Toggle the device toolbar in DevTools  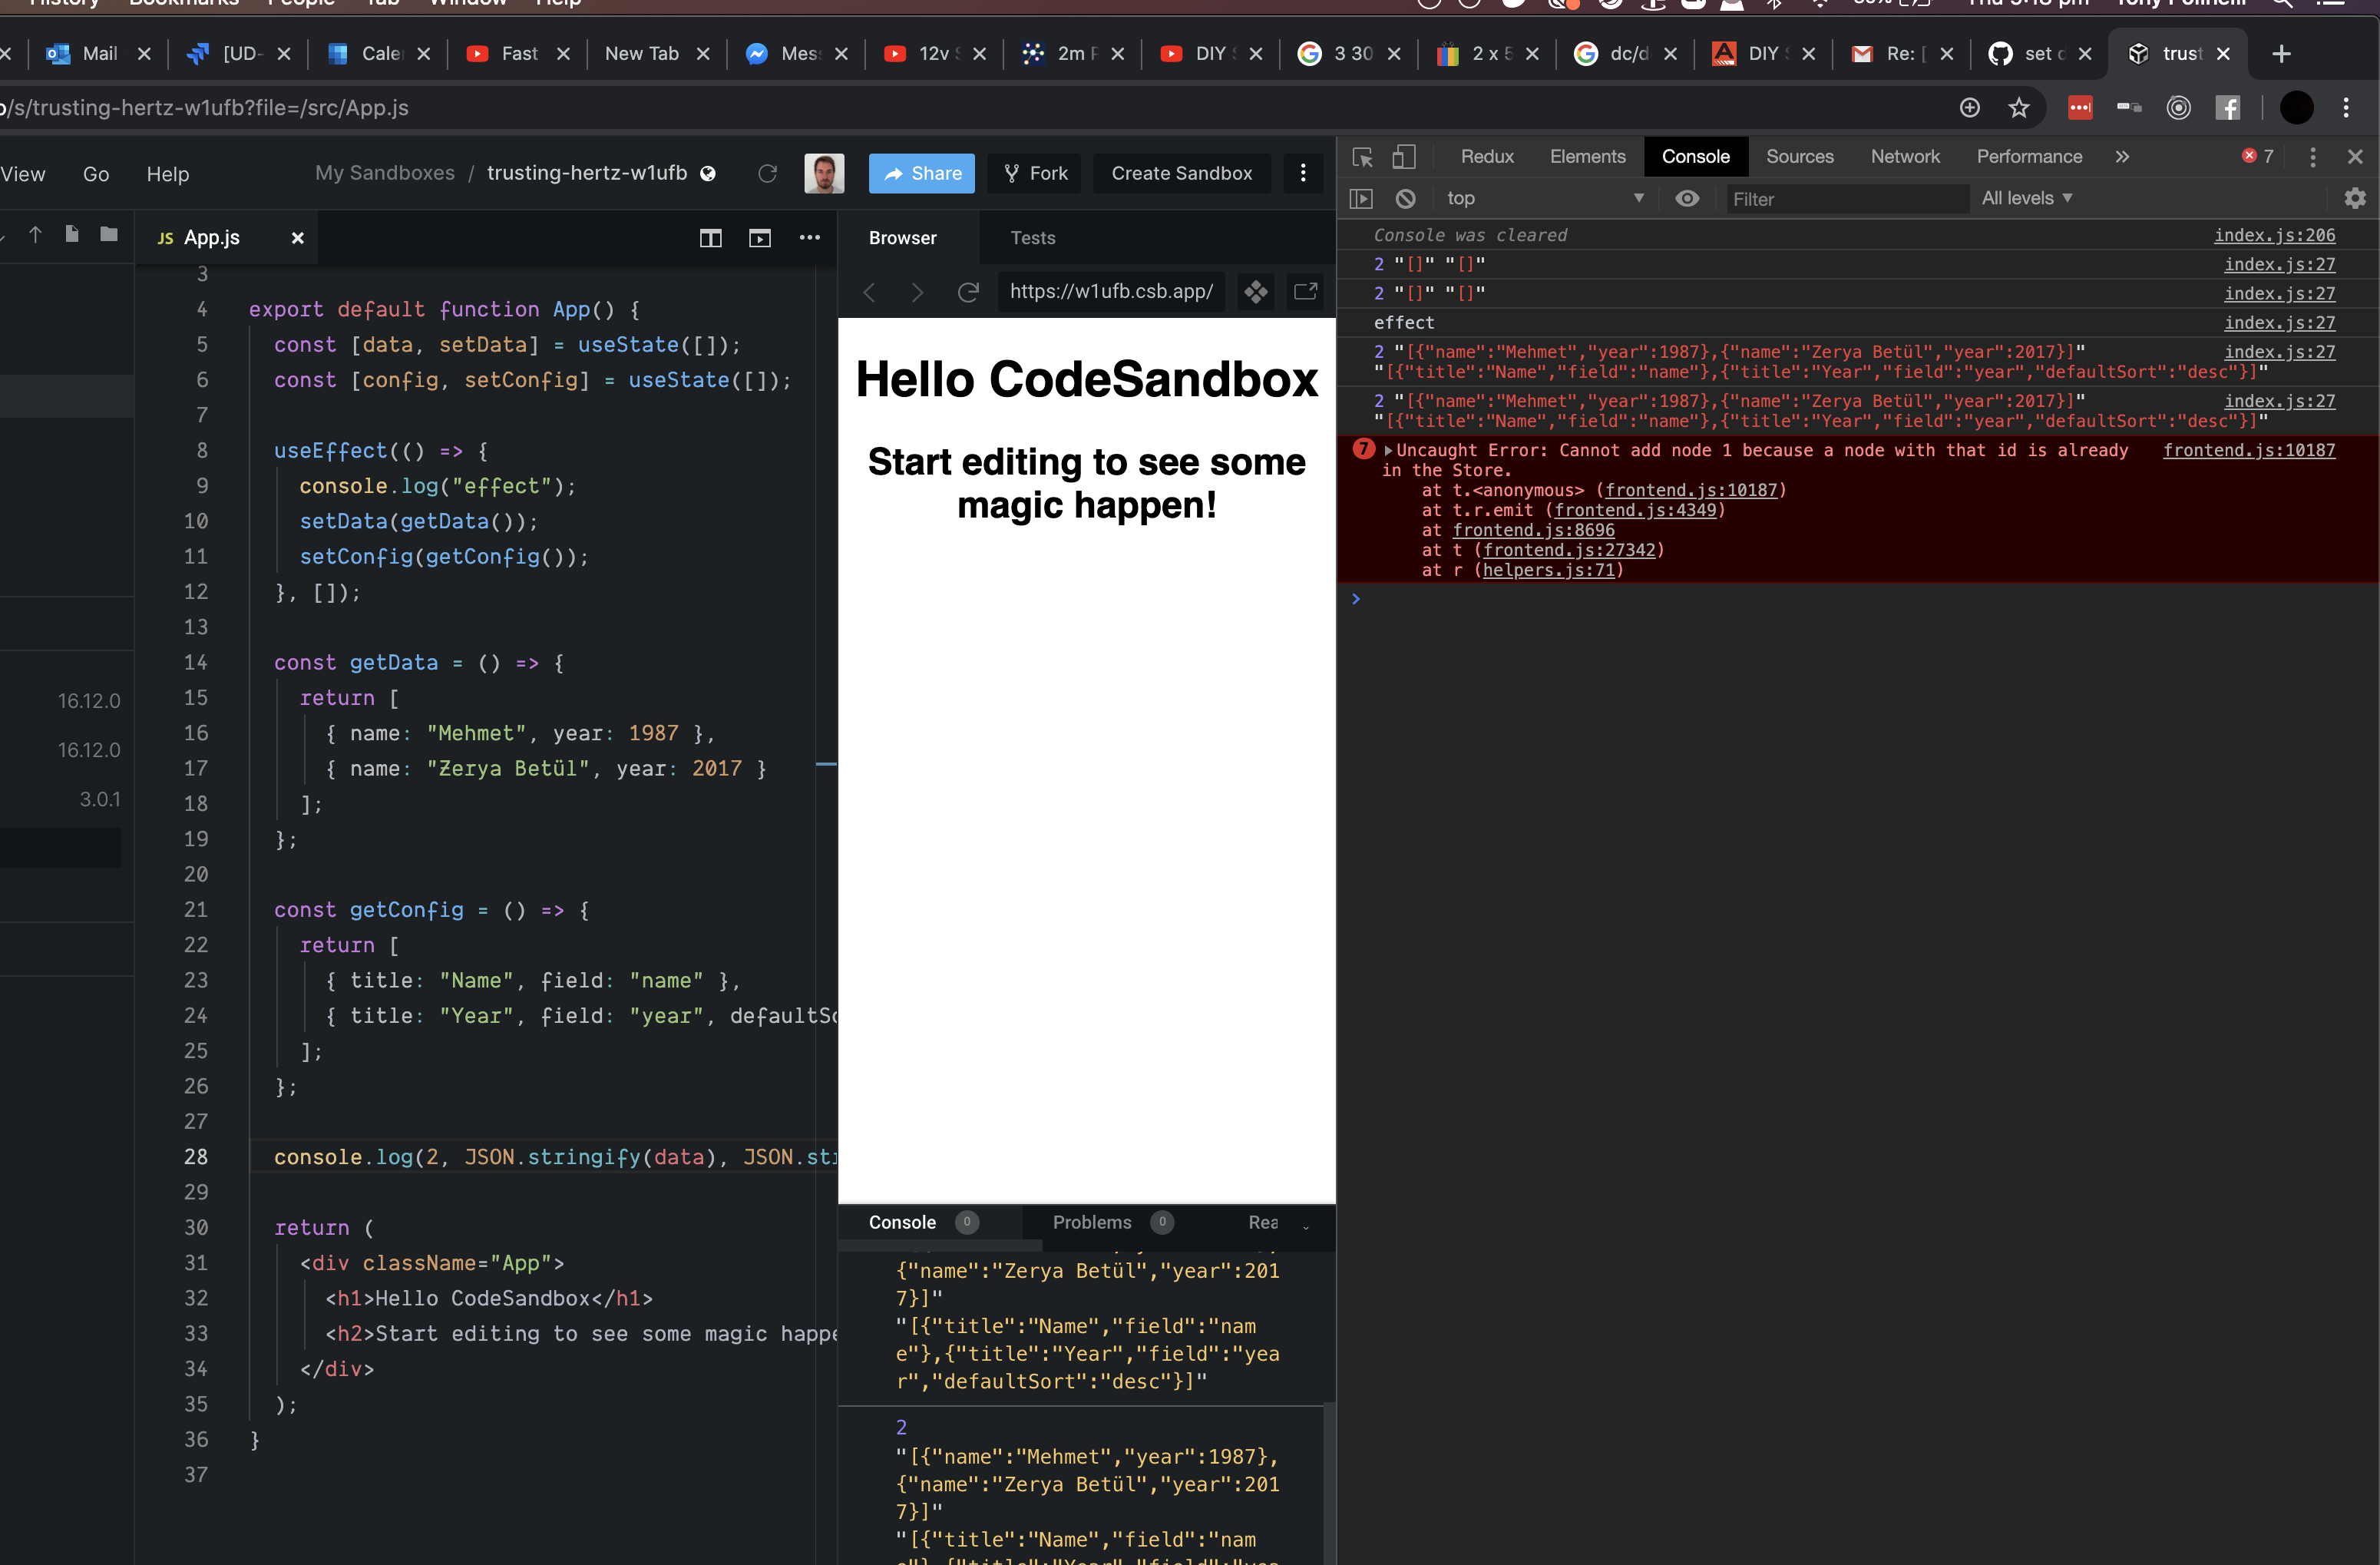click(1405, 157)
